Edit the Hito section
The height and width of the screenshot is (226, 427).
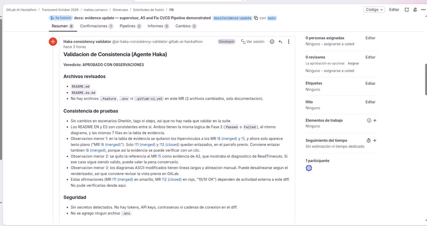[370, 102]
